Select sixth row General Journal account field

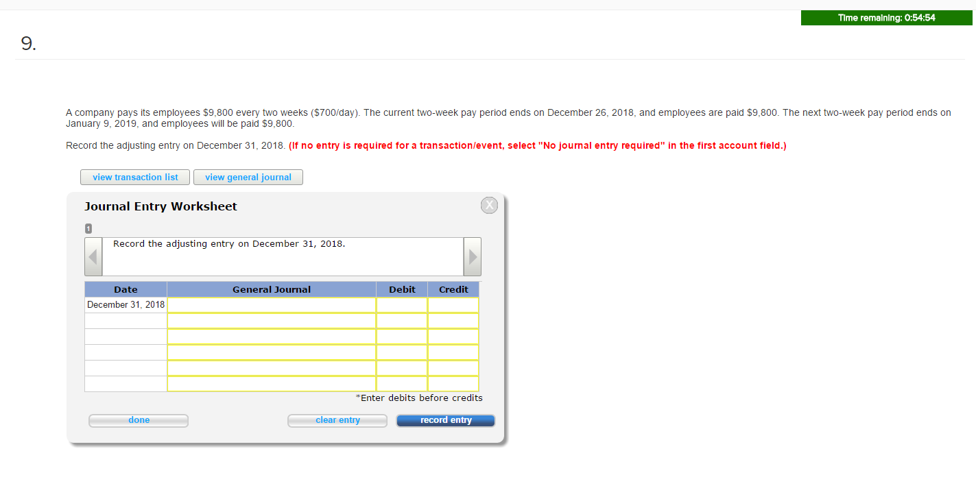(x=272, y=384)
